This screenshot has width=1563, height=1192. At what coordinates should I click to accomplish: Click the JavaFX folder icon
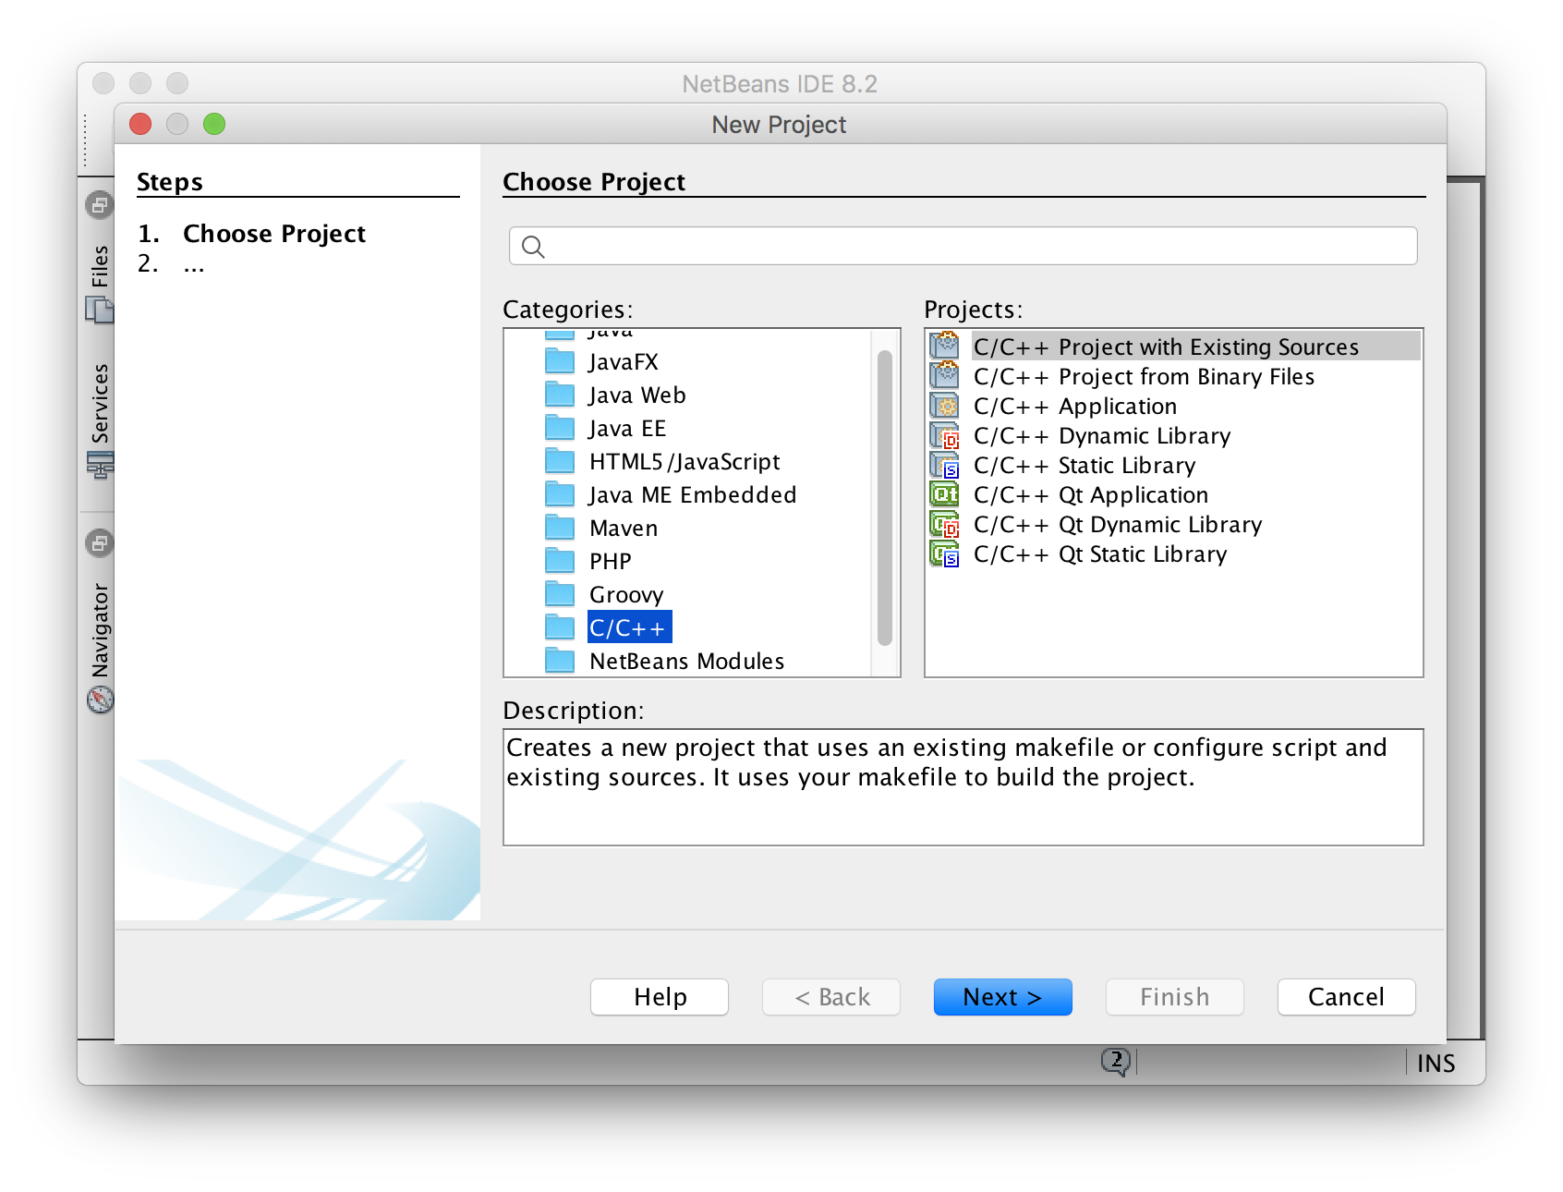pos(560,361)
